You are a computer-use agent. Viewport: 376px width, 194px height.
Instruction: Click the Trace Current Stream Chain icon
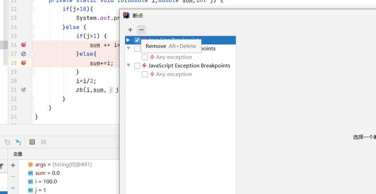coord(44,142)
